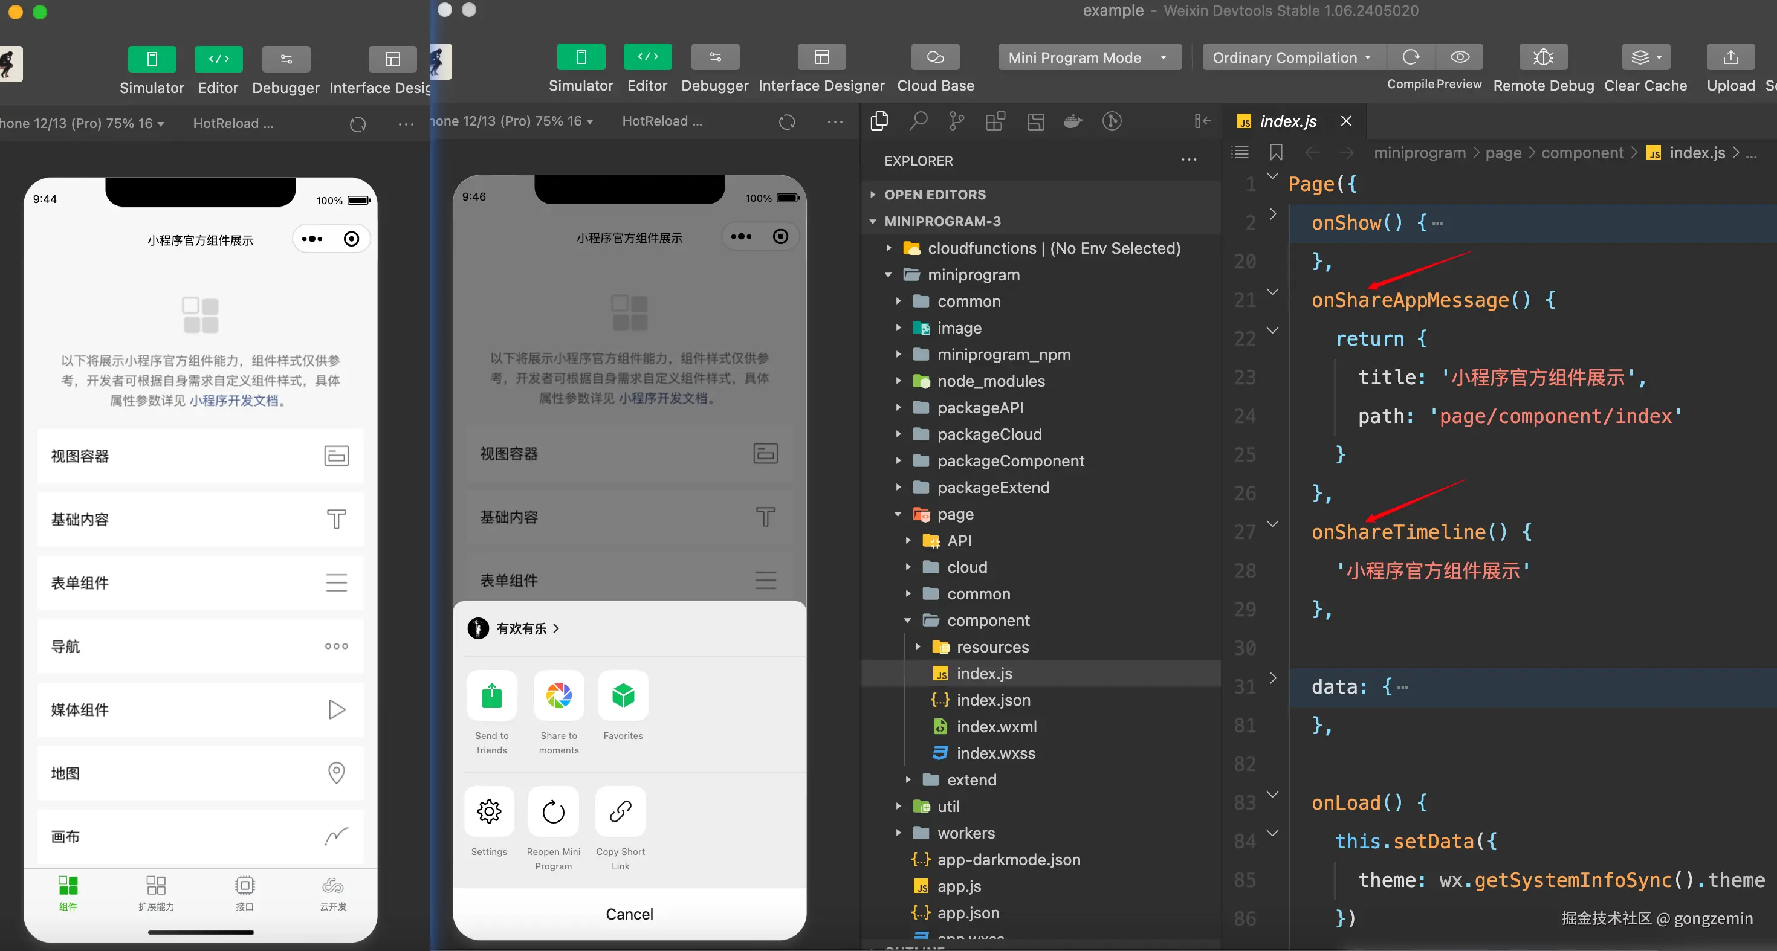The image size is (1777, 951).
Task: Click the Remote Debug bug icon
Action: [1542, 57]
